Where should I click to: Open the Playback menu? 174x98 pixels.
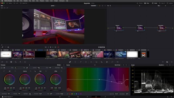tap(42, 1)
